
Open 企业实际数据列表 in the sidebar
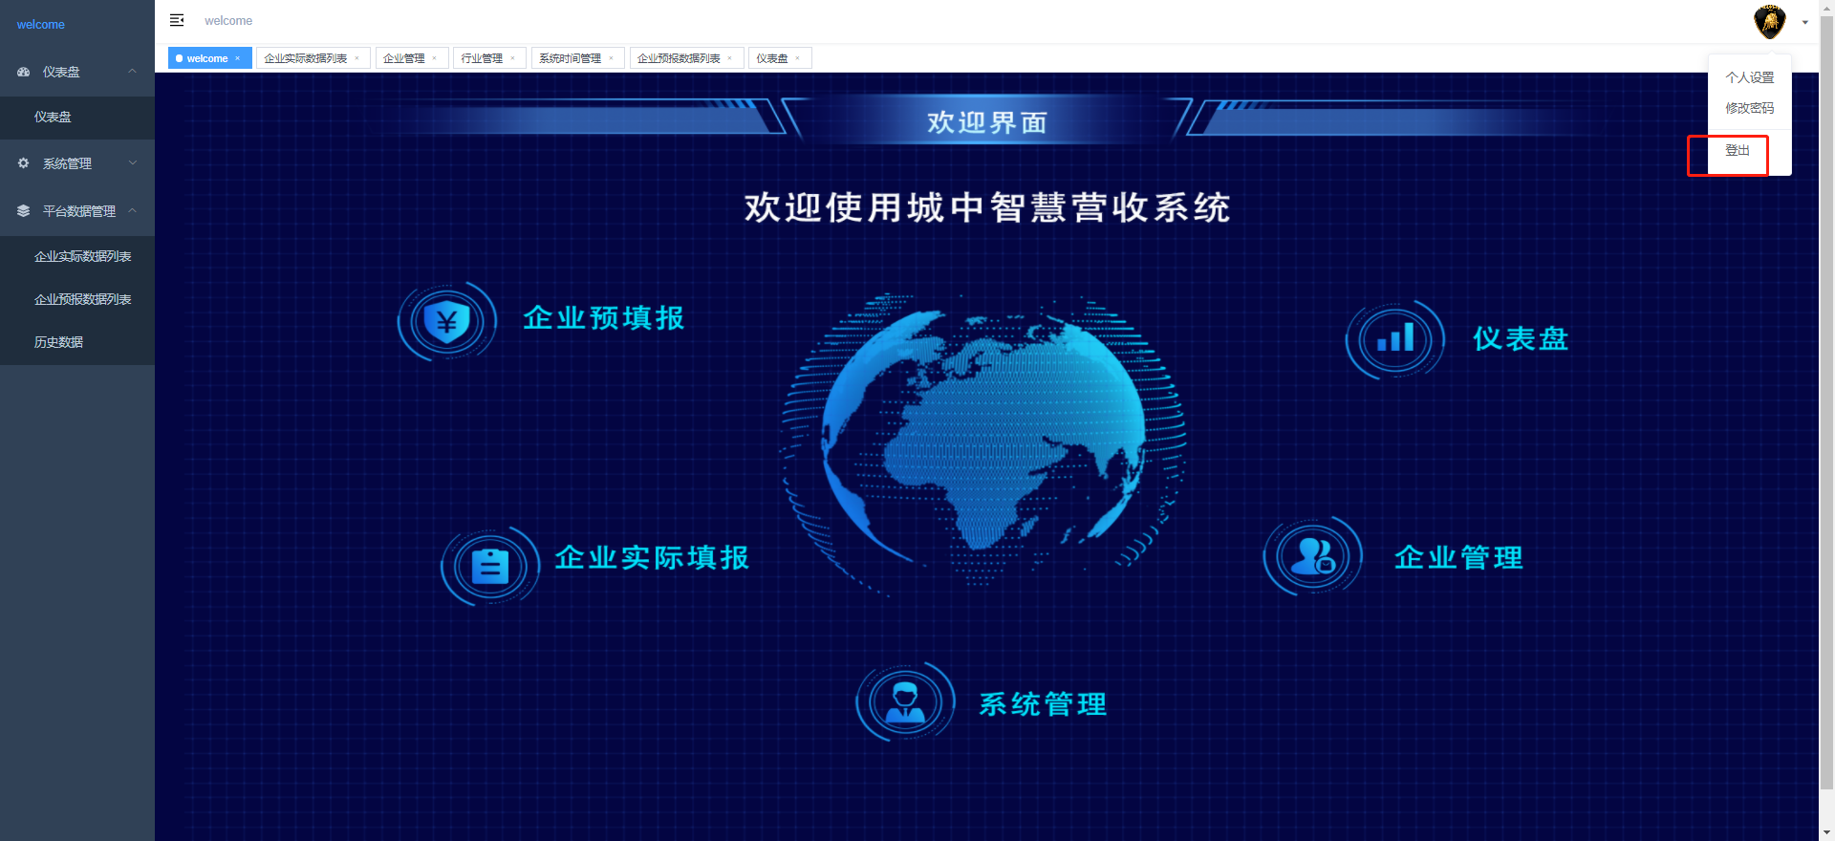pos(77,257)
